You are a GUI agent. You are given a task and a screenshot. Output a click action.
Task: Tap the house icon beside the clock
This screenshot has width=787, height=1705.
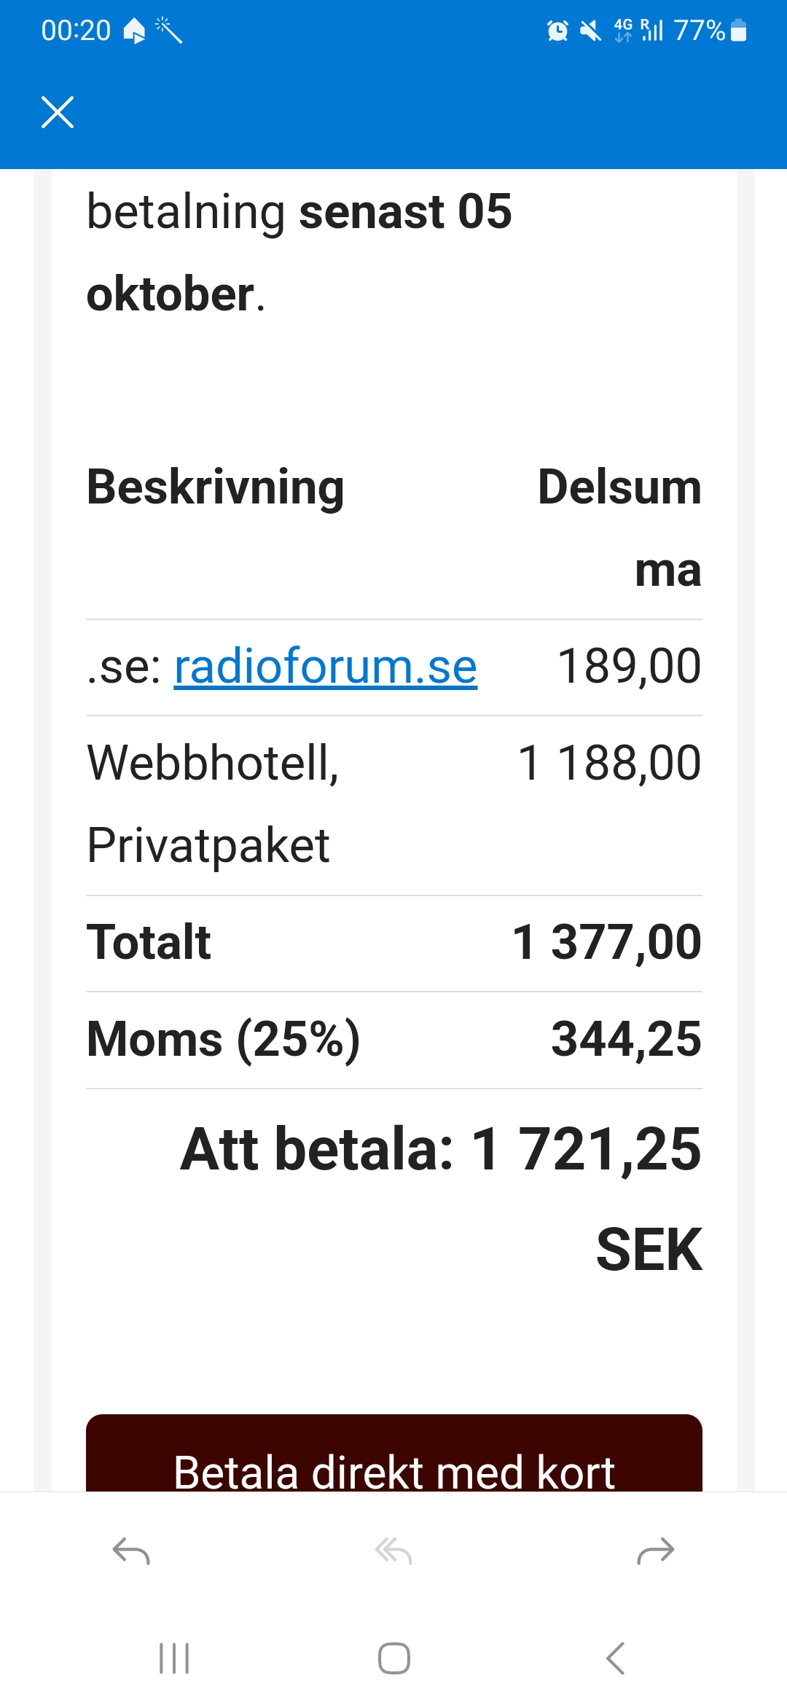(x=135, y=31)
